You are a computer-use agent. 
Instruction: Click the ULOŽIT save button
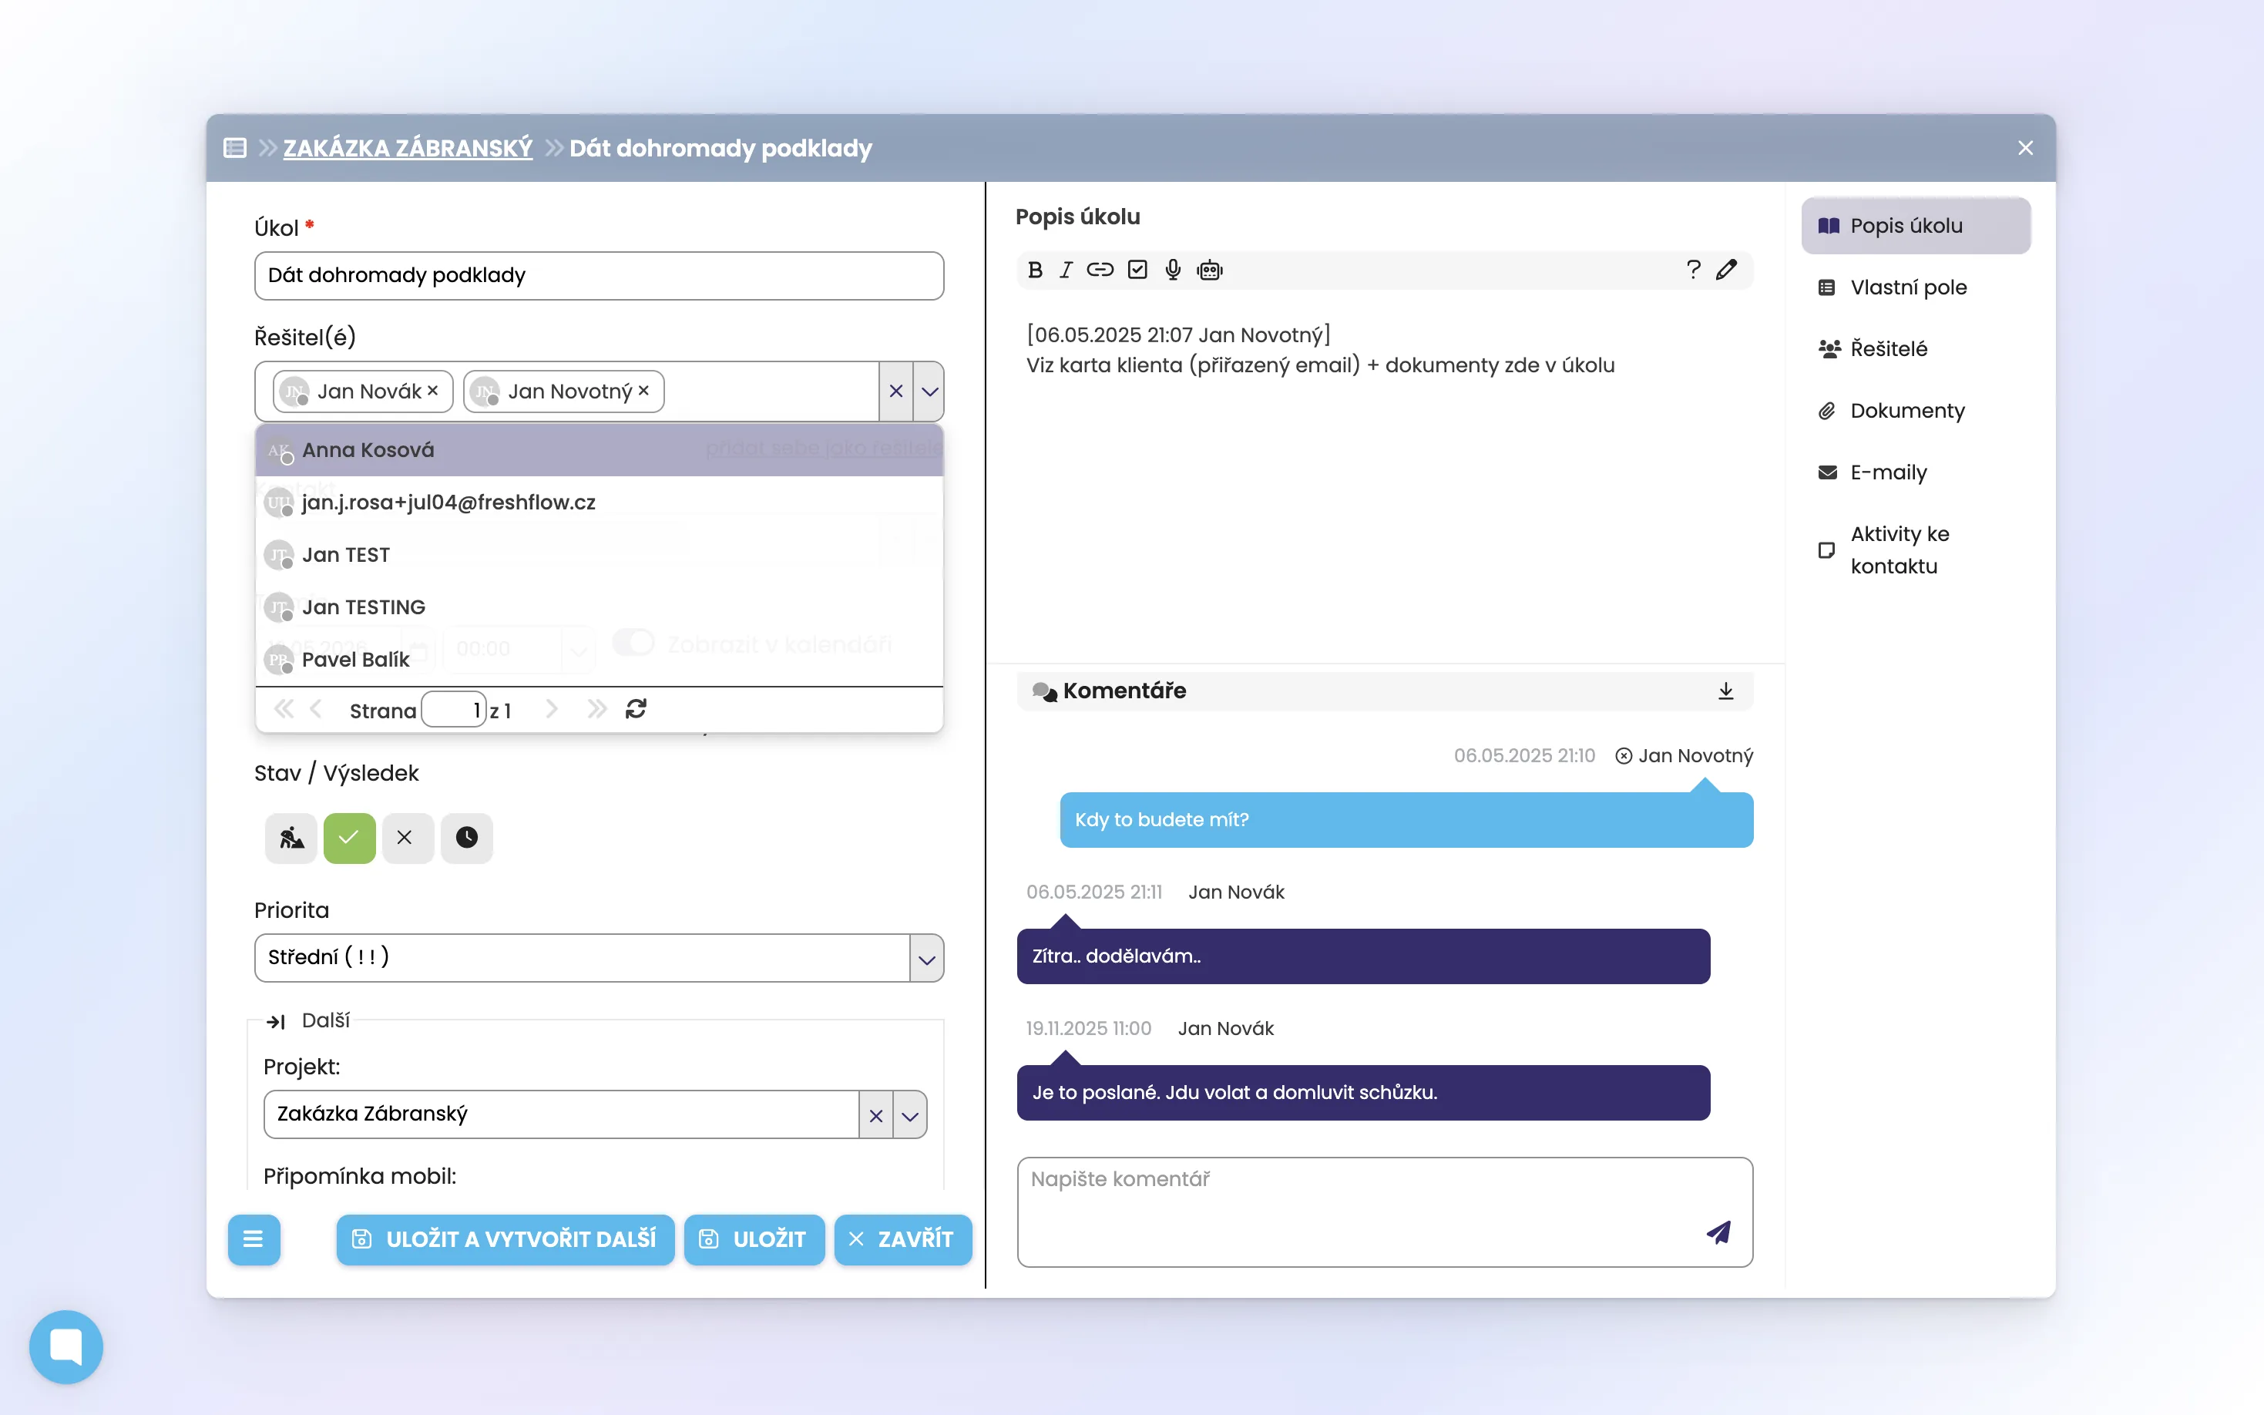point(754,1240)
